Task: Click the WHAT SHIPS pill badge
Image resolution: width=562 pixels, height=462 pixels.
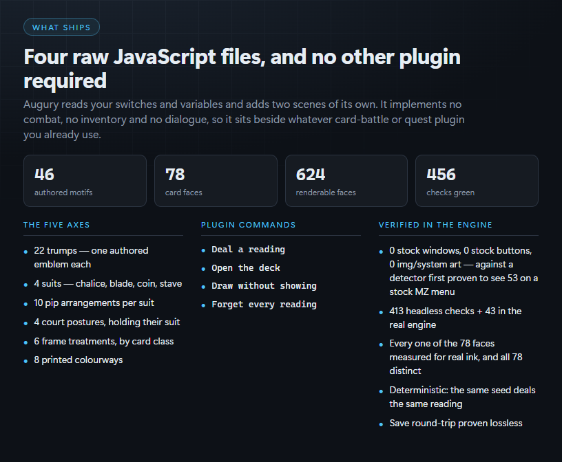Action: click(61, 27)
